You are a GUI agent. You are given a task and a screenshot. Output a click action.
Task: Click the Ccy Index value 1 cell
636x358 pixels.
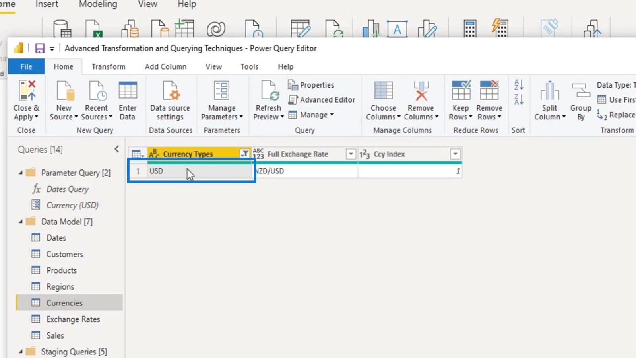(410, 171)
